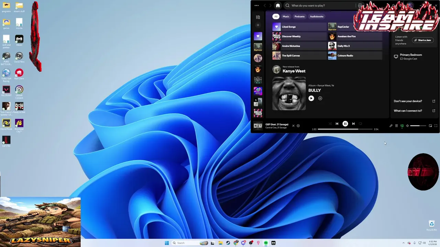Open the GBP (feat. 21 Savage) song title
The width and height of the screenshot is (440, 247).
pos(277,125)
